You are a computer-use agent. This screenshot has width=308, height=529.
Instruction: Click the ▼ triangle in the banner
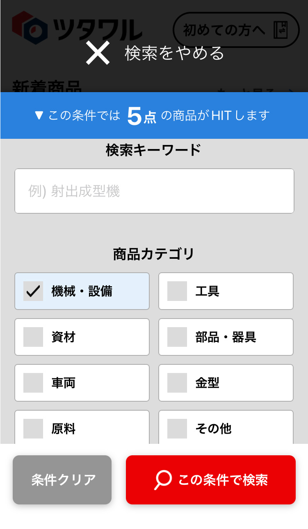39,115
